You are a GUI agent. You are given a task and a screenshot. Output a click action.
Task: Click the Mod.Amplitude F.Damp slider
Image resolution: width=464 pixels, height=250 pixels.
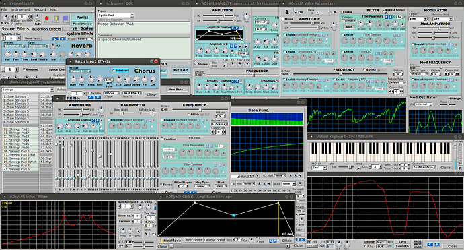(x=433, y=37)
